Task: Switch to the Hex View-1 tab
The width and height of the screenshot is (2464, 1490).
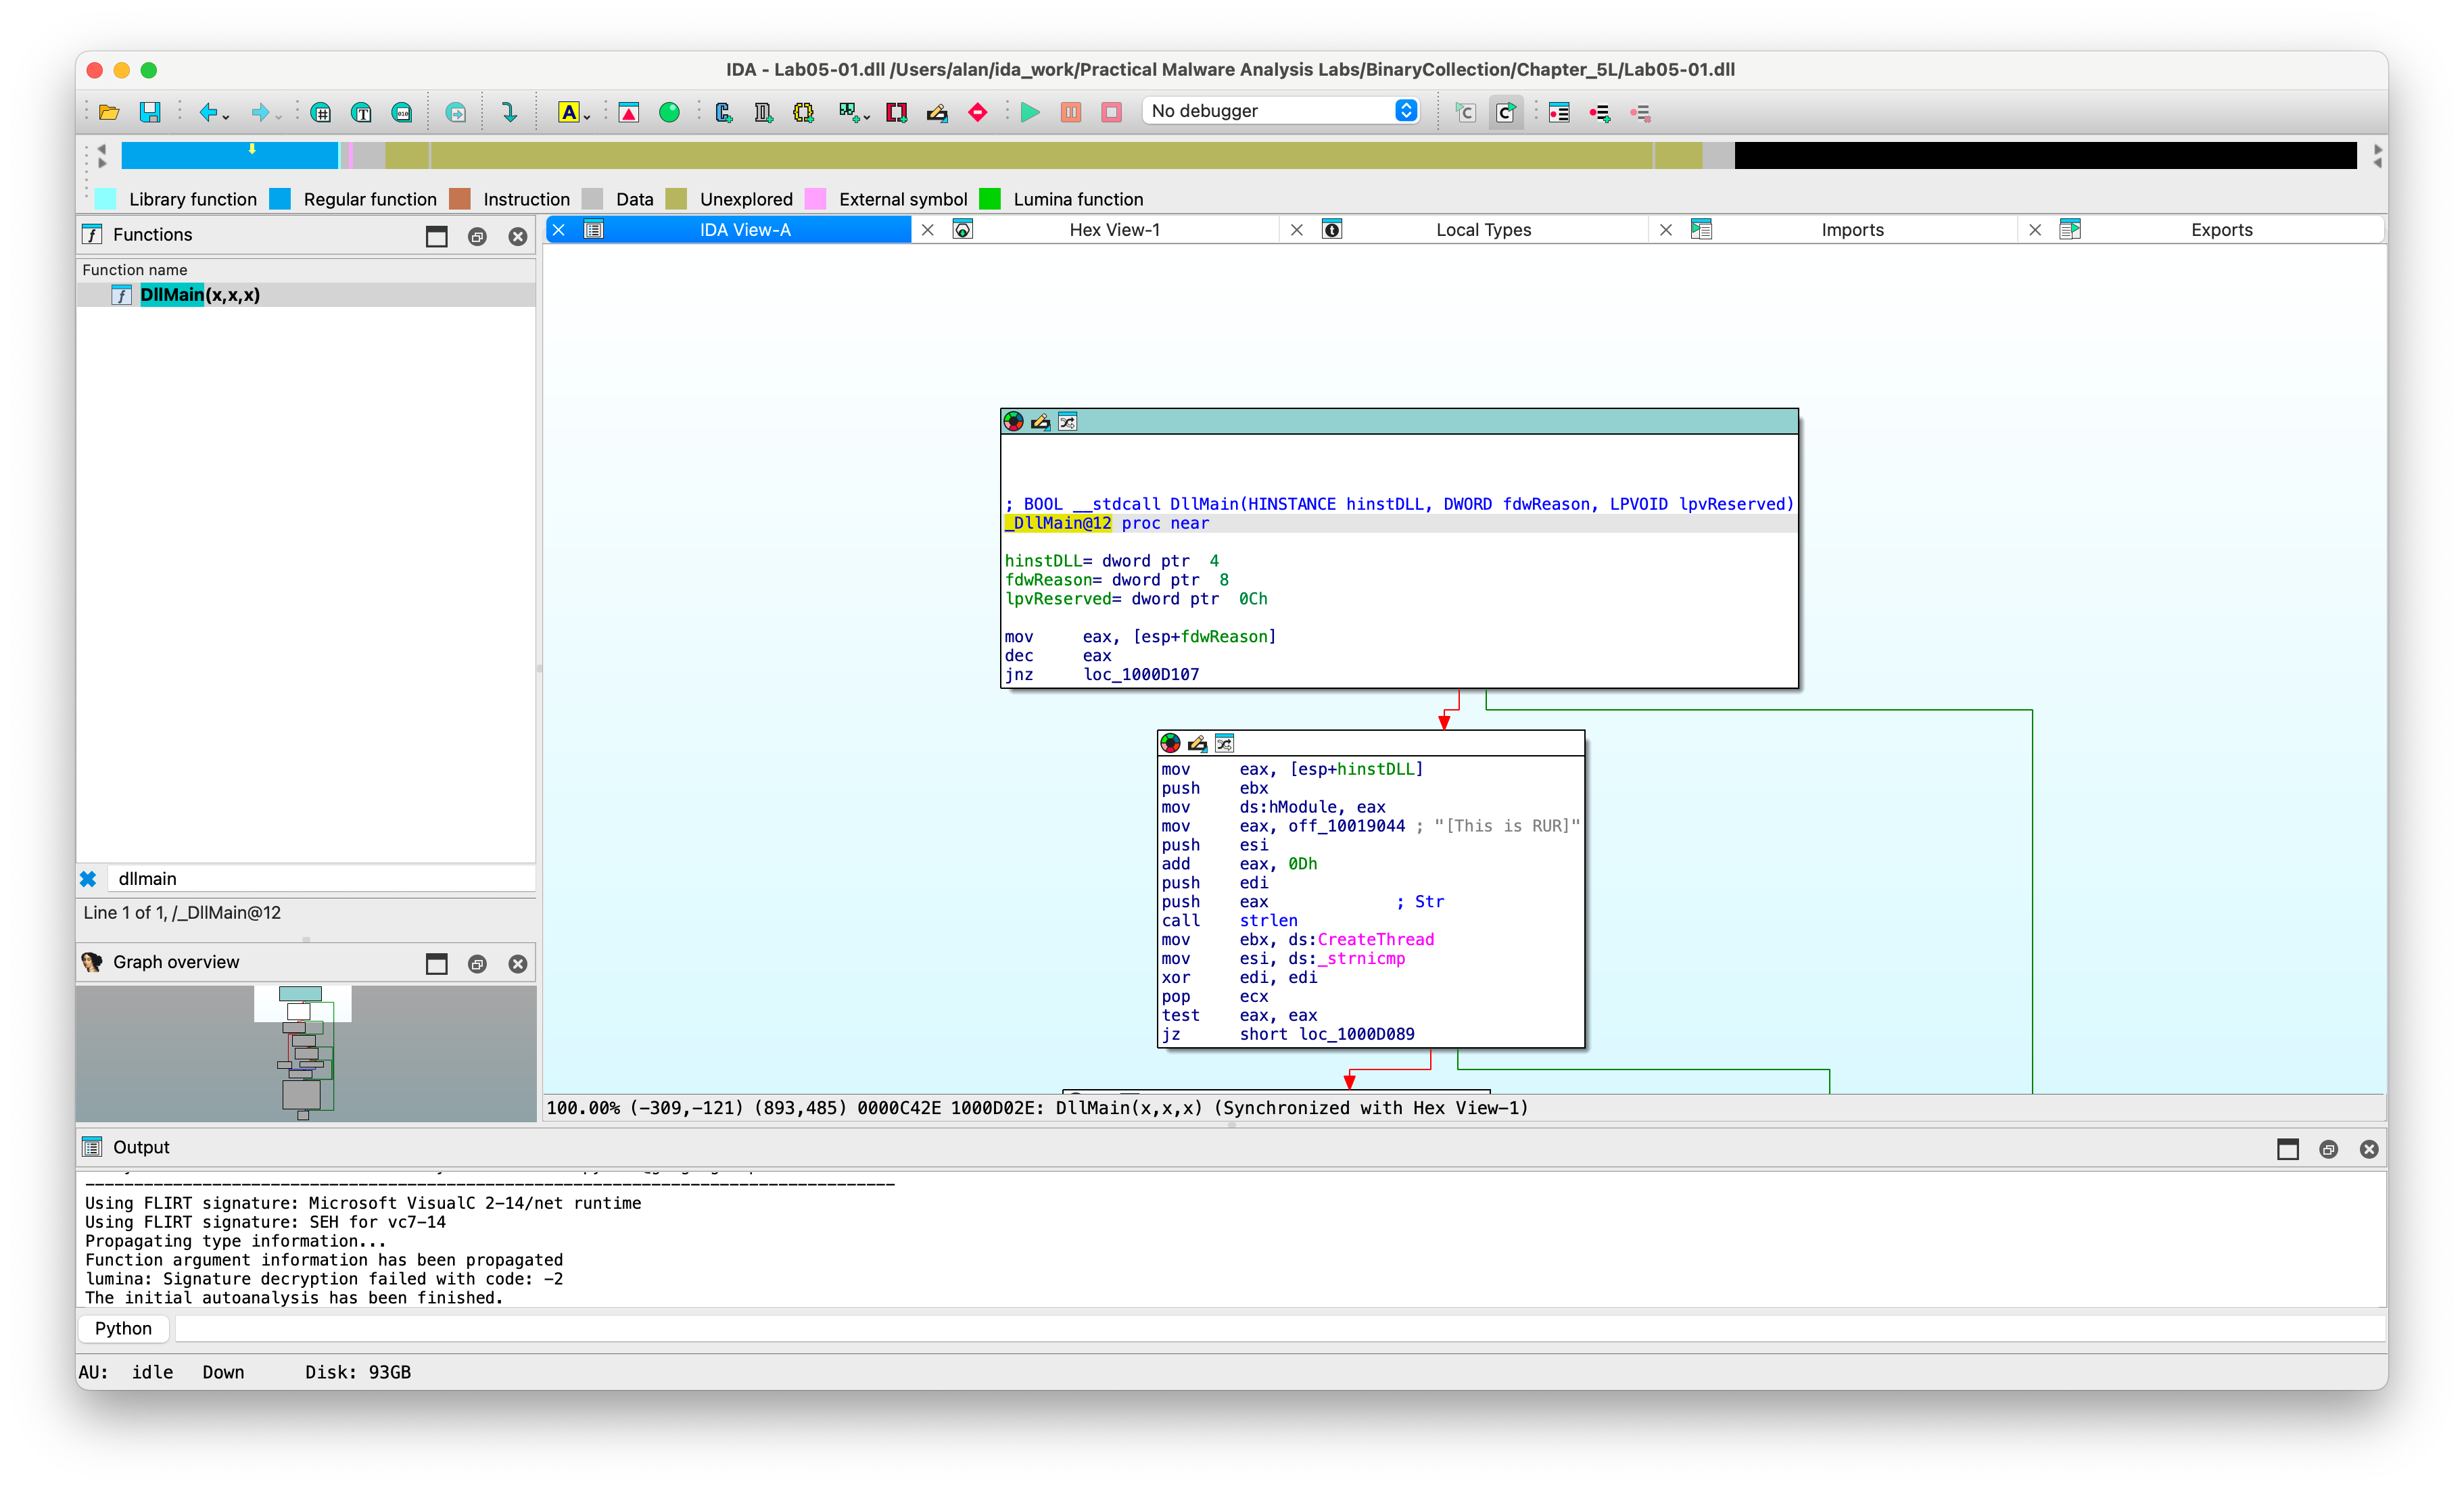Action: coord(1114,230)
